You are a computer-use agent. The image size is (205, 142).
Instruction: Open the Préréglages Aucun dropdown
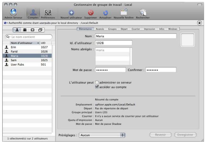click(x=102, y=135)
